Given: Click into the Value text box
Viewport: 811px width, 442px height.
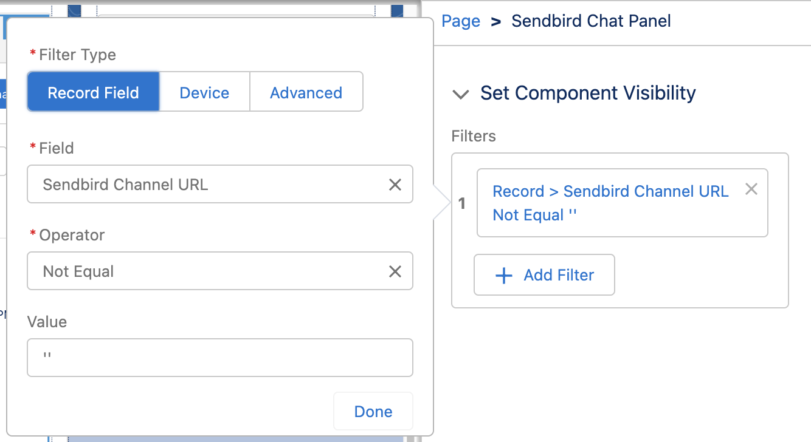Looking at the screenshot, I should point(219,358).
